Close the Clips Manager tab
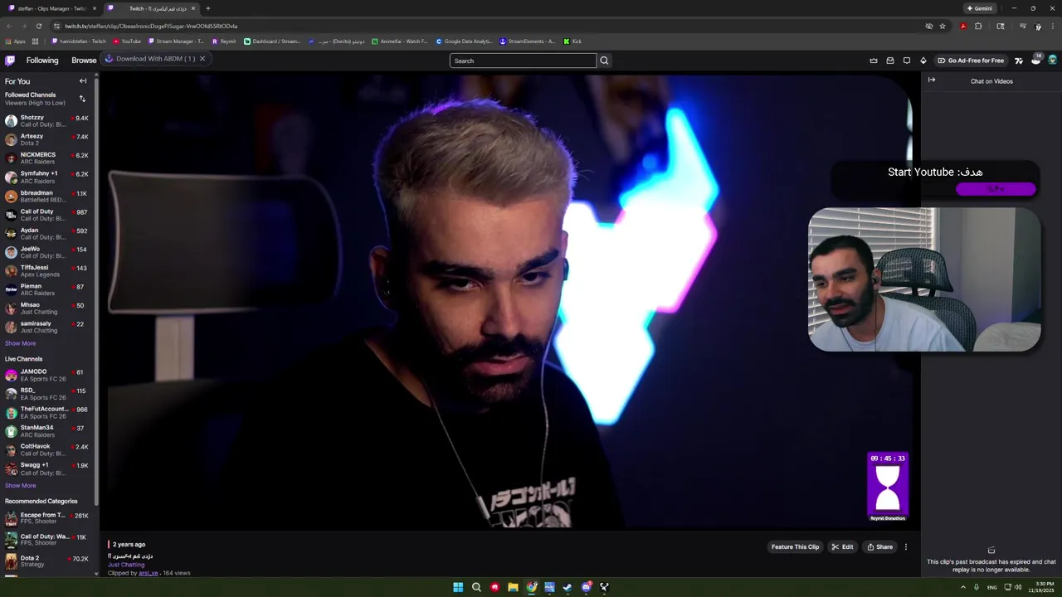The height and width of the screenshot is (597, 1062). [94, 8]
